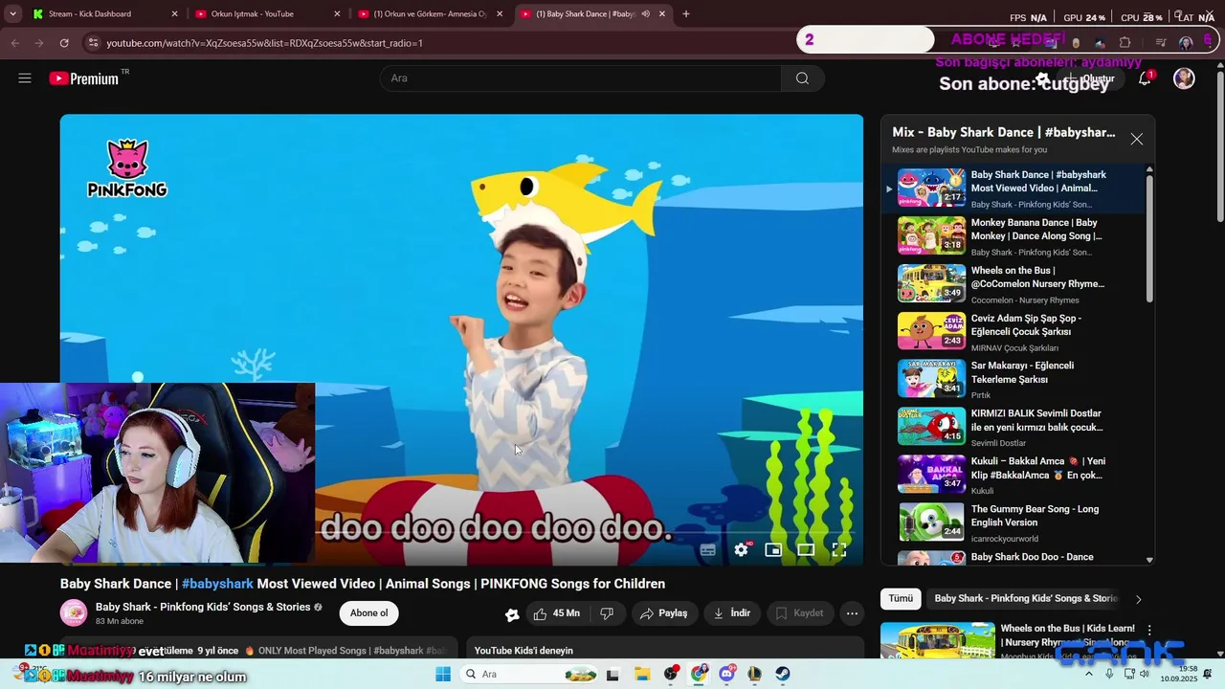Switch player to miniplayer mode
1225x689 pixels.
pos(773,549)
